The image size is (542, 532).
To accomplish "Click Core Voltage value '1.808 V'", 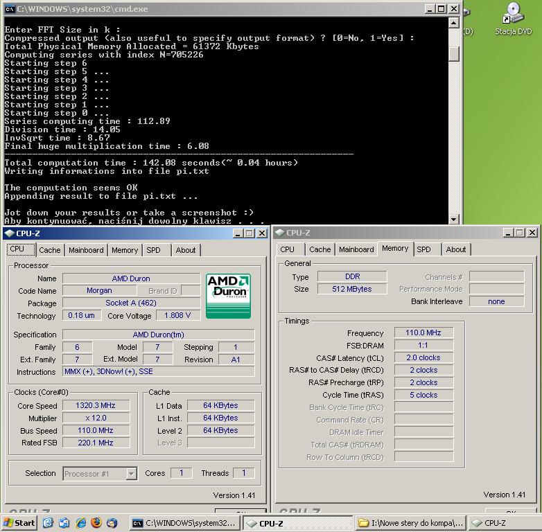I will click(x=177, y=315).
